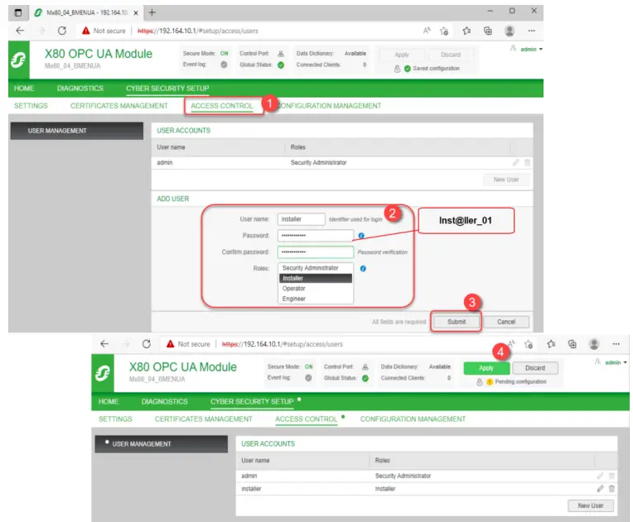Open the read aloud icon in the upper address bar
Viewport: 633px width, 522px height.
(x=427, y=31)
